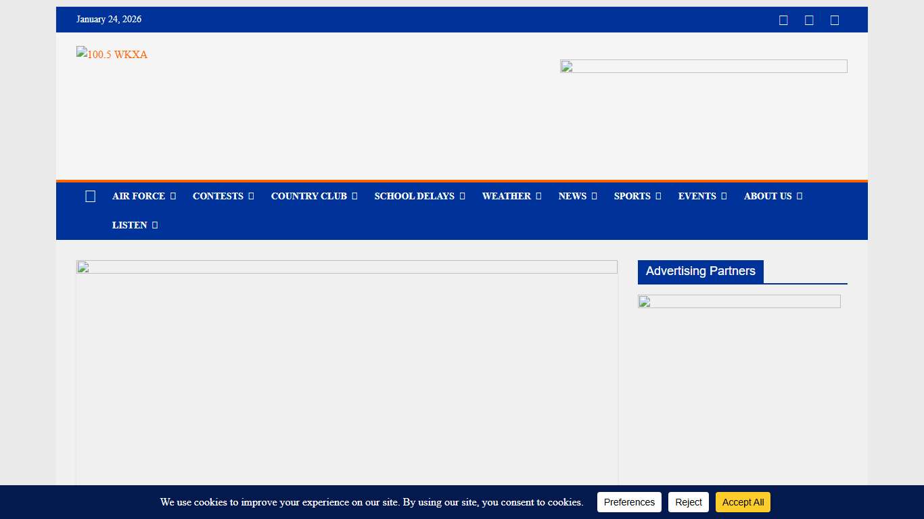Screen dimensions: 924x519
Task: Click the first social icon in top bar
Action: (x=783, y=20)
